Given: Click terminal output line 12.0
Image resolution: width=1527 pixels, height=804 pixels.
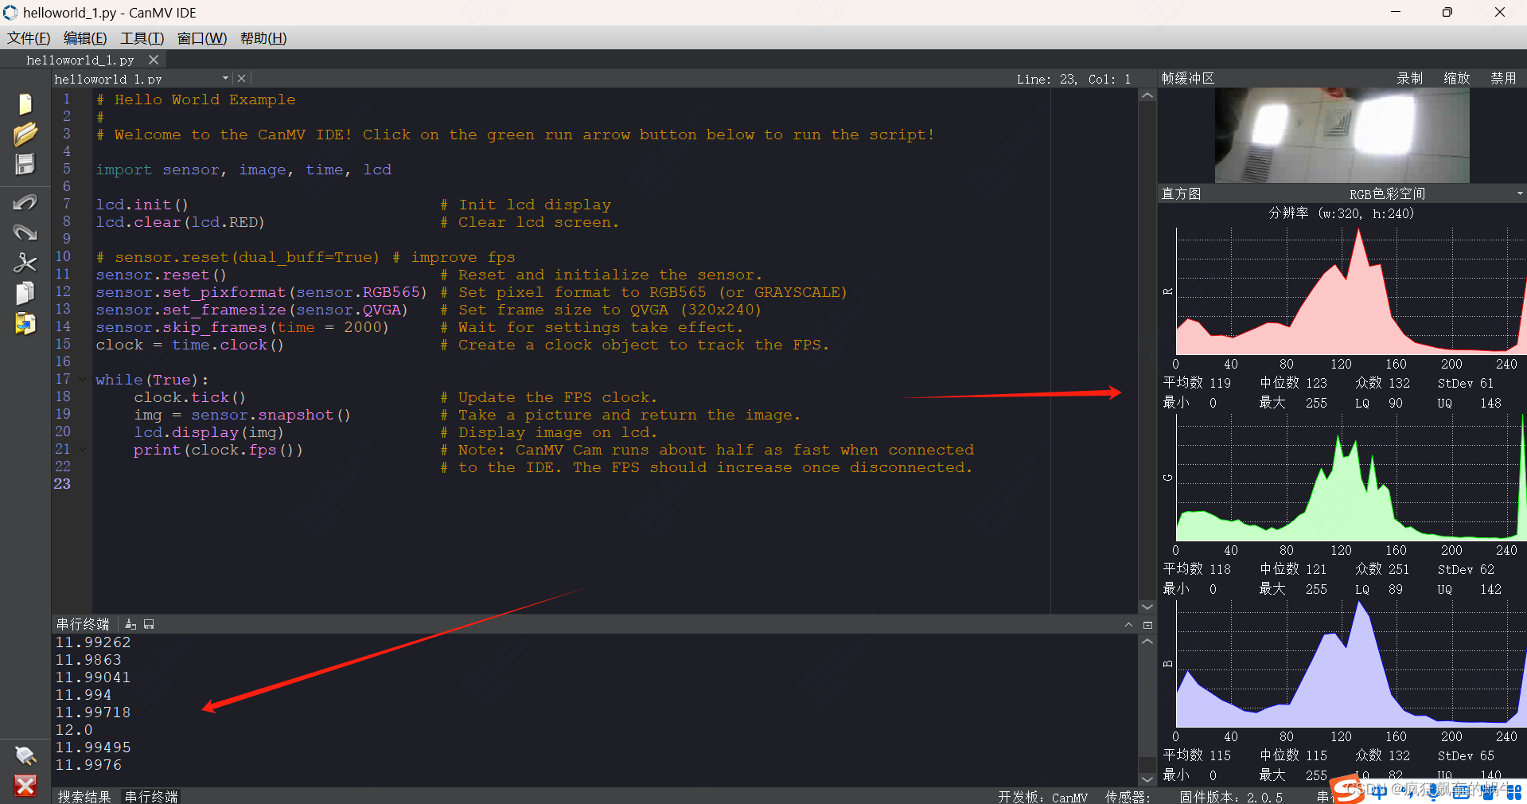Looking at the screenshot, I should 74,730.
